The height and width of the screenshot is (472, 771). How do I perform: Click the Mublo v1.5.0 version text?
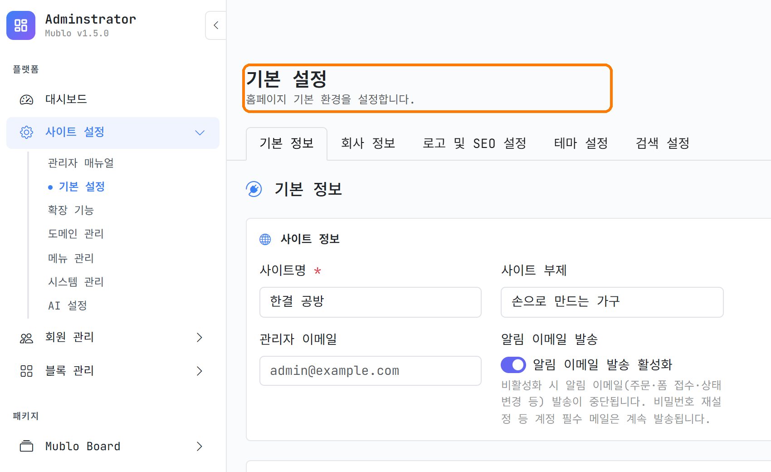tap(77, 34)
